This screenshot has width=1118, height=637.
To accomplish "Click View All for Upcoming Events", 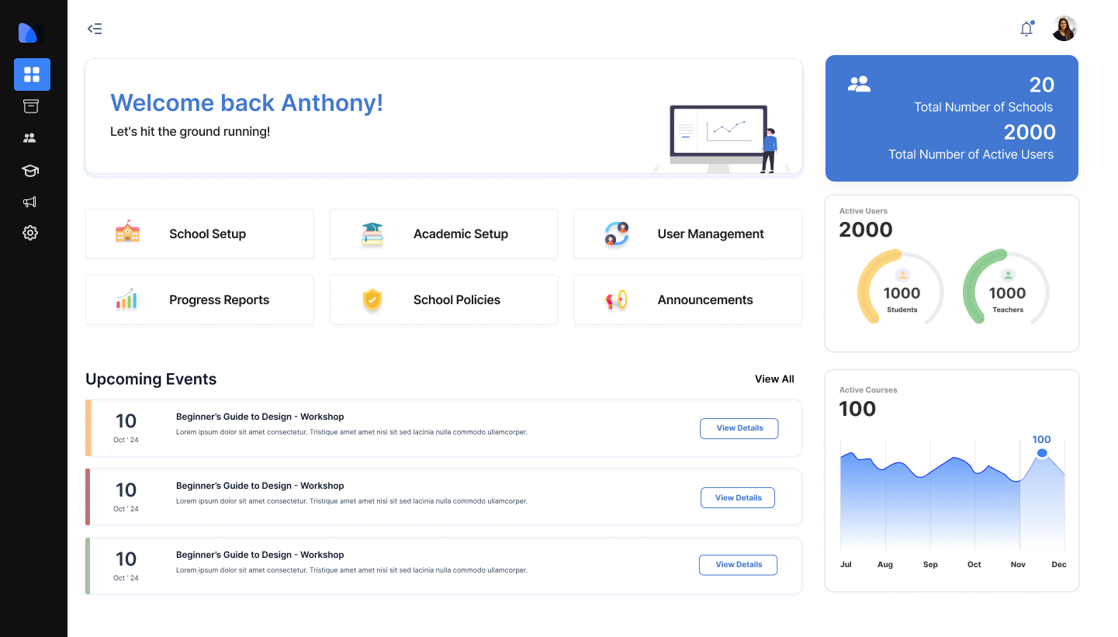I will click(x=774, y=379).
